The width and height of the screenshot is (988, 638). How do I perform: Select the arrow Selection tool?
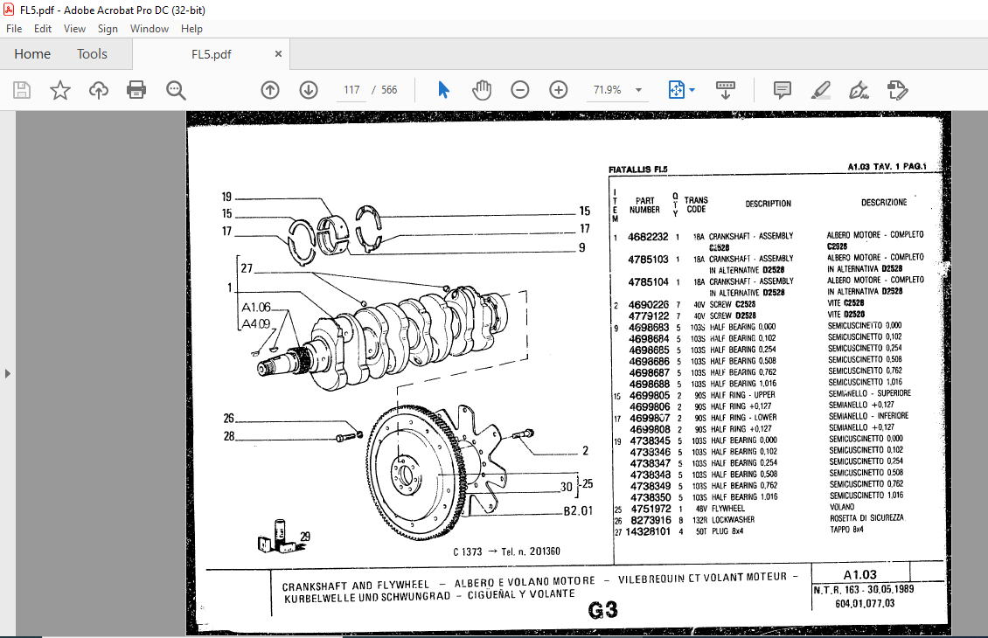tap(443, 90)
